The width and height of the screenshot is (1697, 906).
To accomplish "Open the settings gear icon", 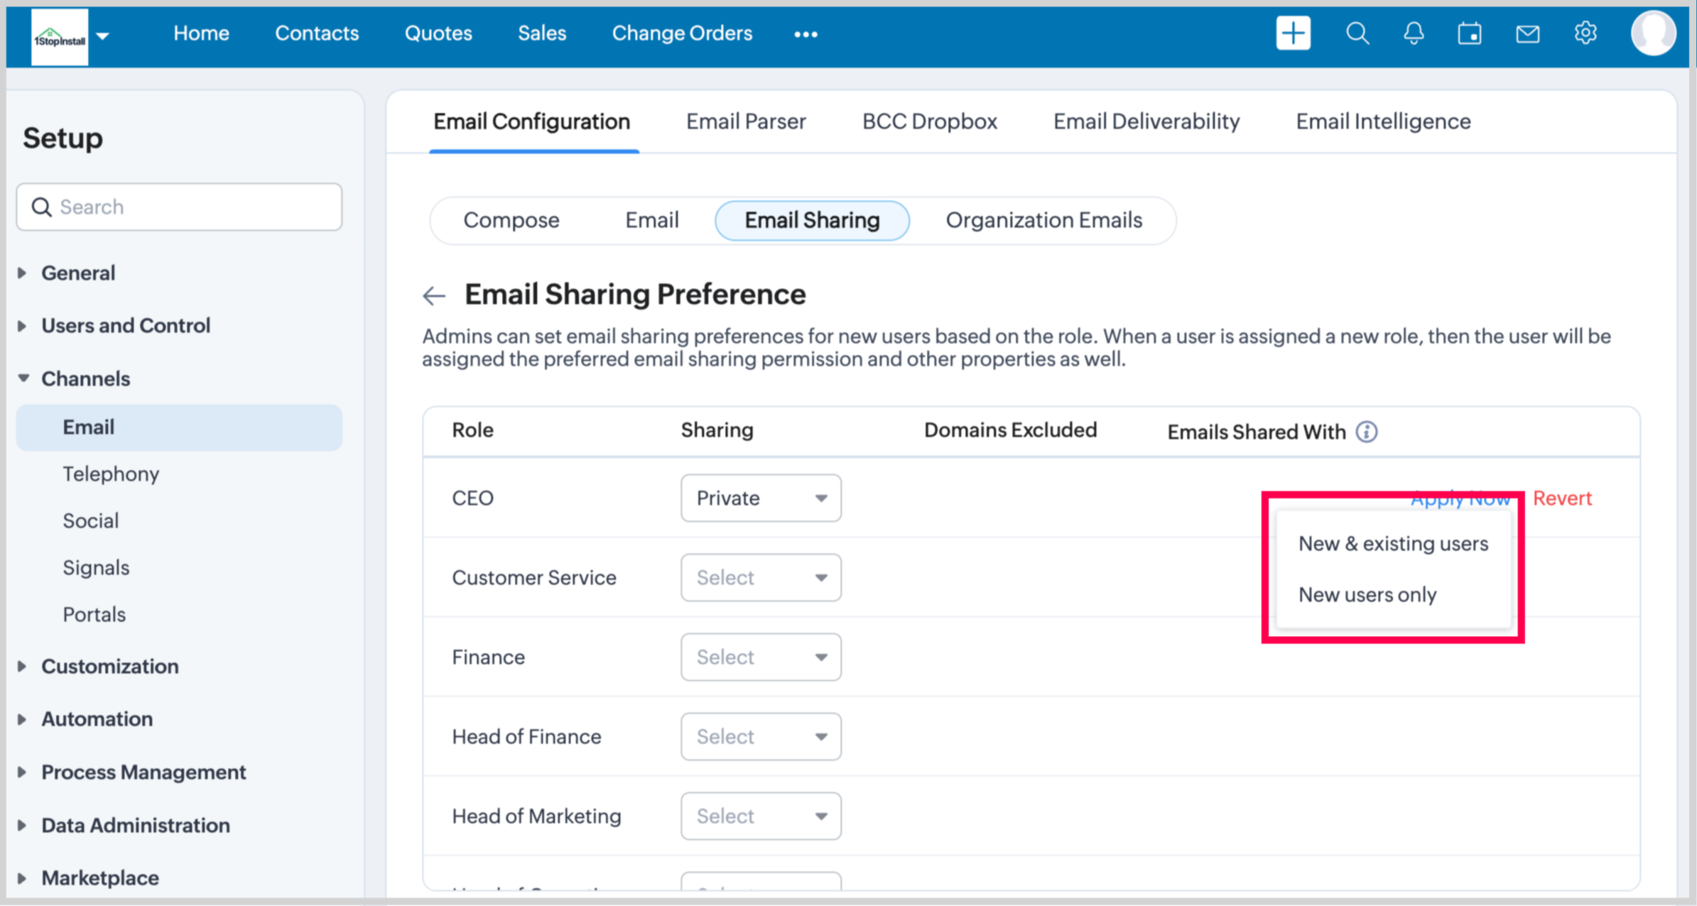I will tap(1585, 33).
